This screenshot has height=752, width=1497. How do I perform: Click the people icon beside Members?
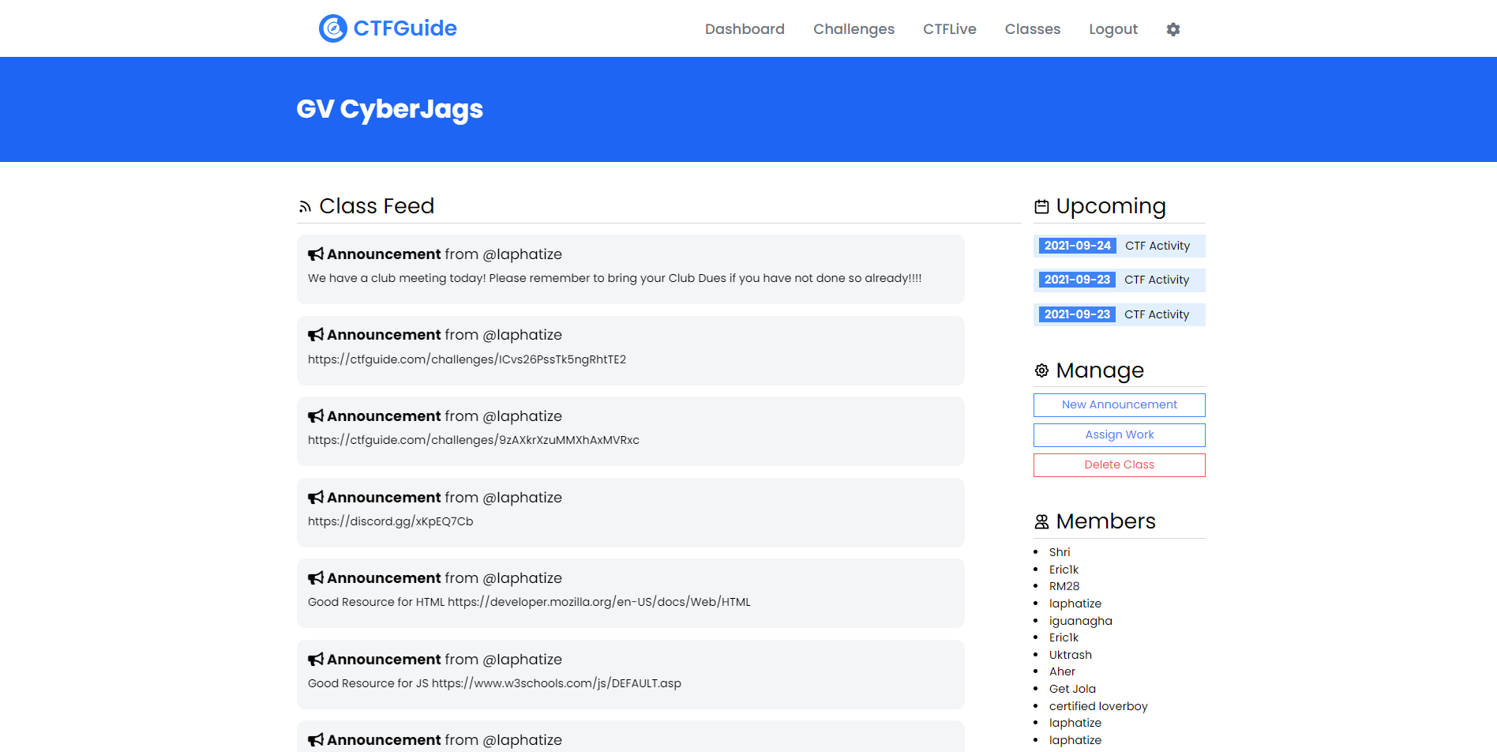pyautogui.click(x=1041, y=521)
